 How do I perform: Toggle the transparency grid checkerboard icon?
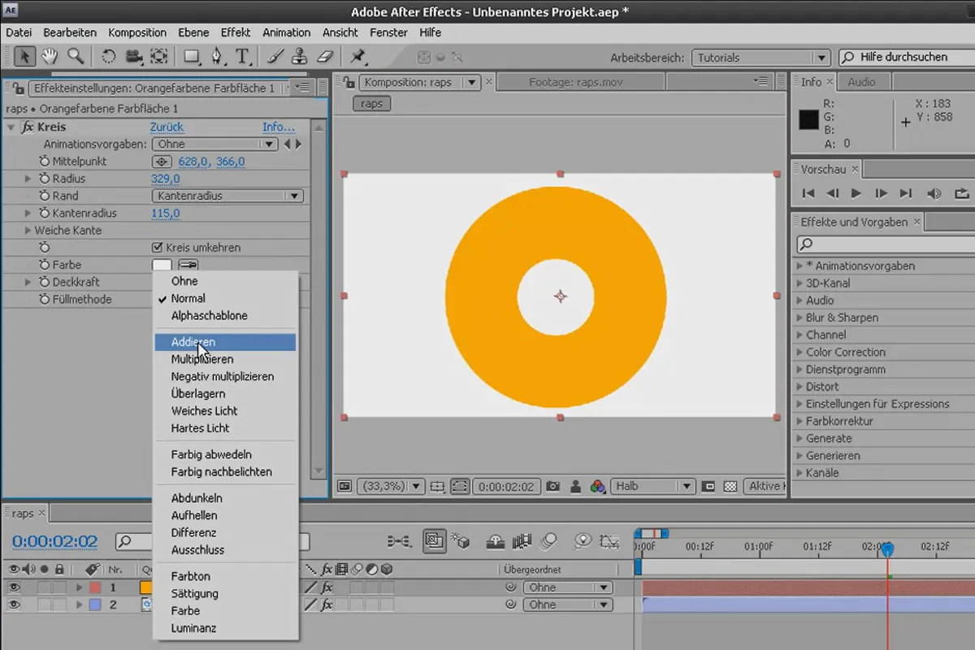(x=730, y=486)
